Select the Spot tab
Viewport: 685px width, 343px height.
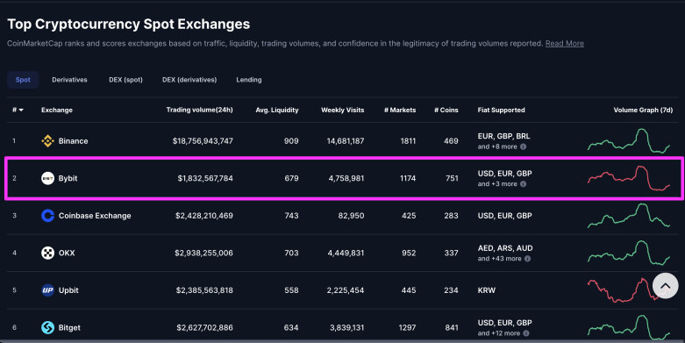click(23, 80)
